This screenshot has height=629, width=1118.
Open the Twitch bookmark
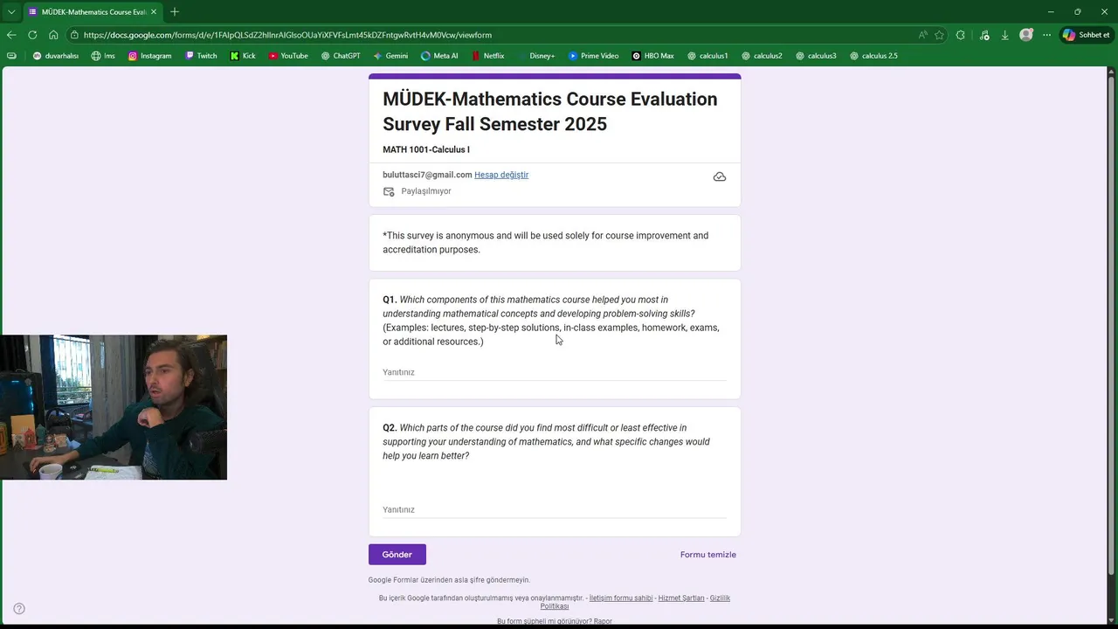(201, 56)
